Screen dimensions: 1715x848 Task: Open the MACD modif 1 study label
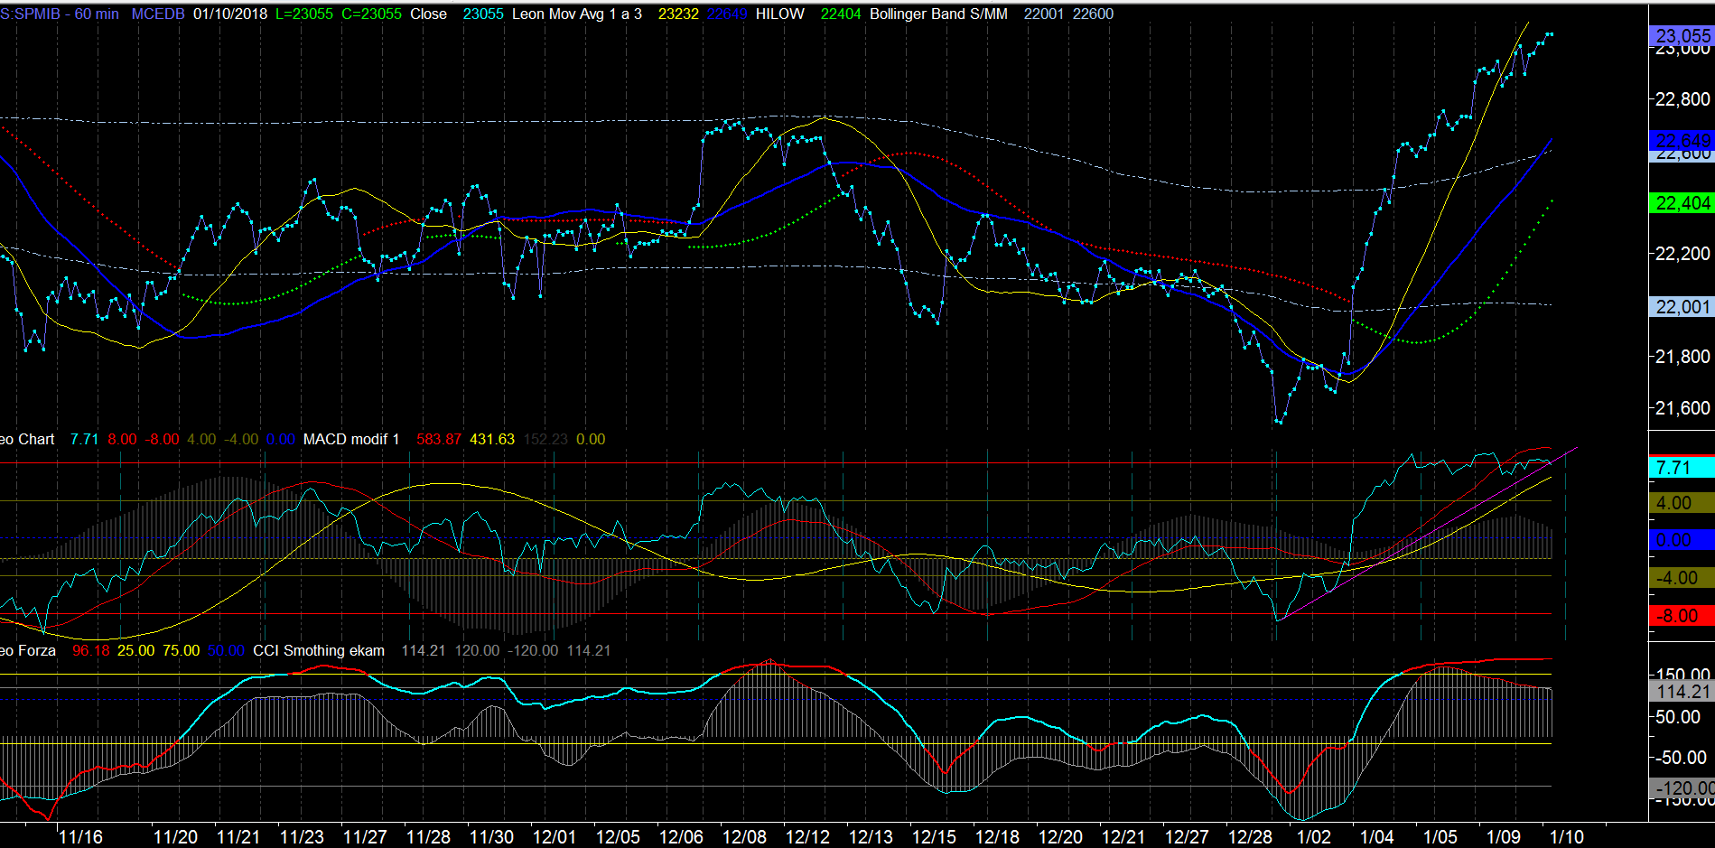tap(350, 439)
